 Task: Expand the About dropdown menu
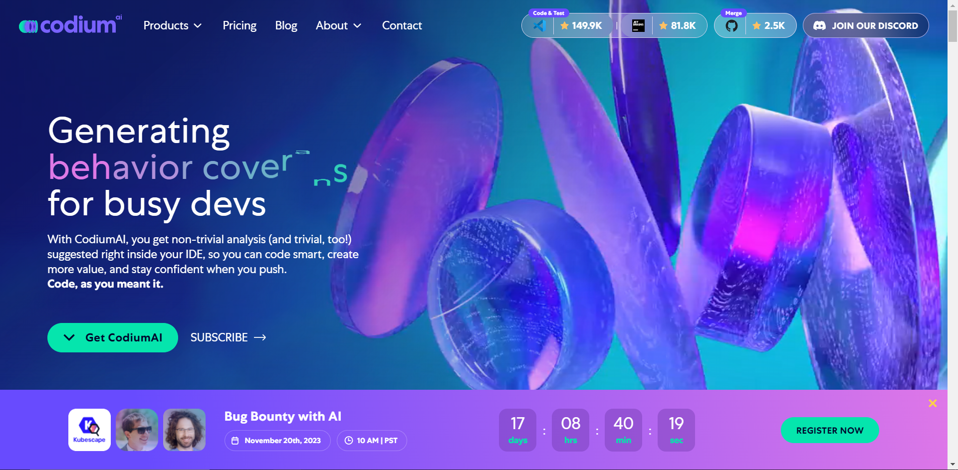338,25
